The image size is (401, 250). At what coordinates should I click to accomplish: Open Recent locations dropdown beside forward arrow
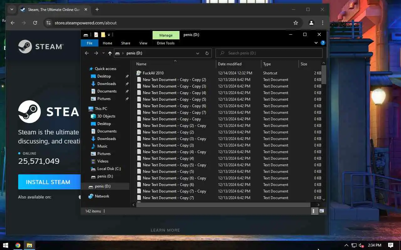[103, 53]
